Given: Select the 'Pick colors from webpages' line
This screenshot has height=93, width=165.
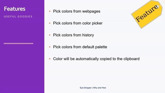Looking at the screenshot, I should click(77, 11).
